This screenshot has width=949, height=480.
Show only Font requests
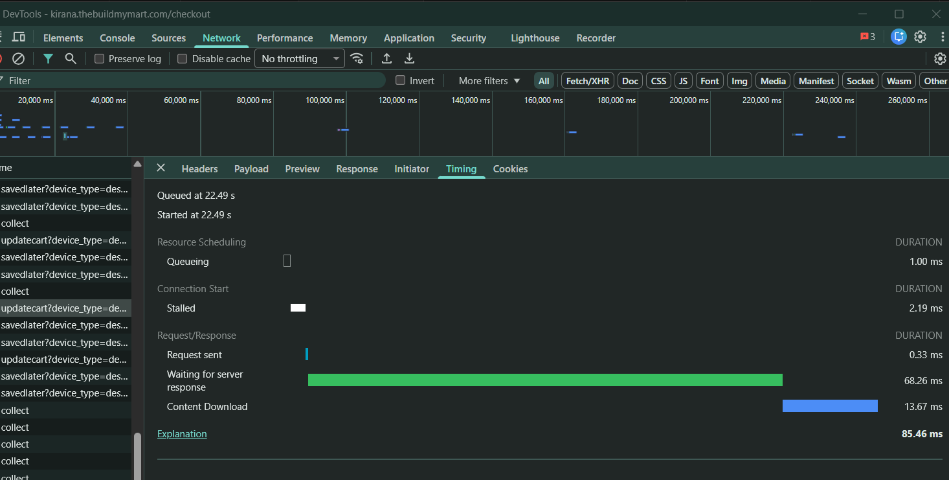click(x=709, y=81)
